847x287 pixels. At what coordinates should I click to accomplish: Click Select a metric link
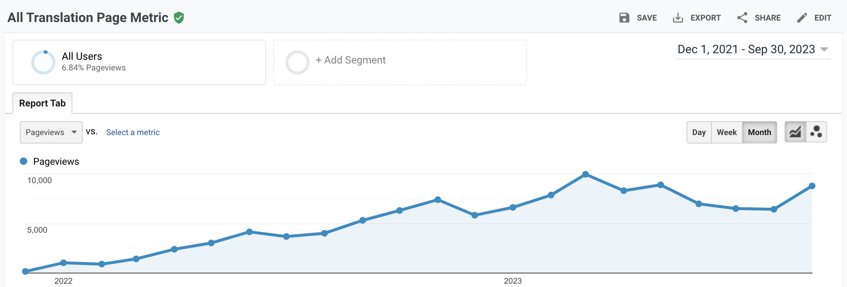(x=133, y=132)
